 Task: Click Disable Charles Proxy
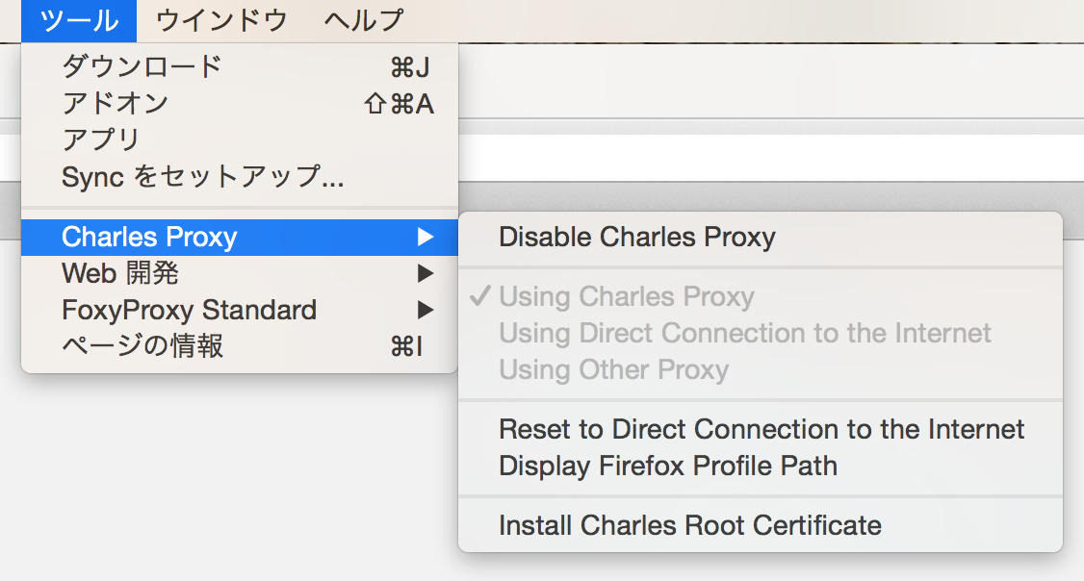[761, 237]
